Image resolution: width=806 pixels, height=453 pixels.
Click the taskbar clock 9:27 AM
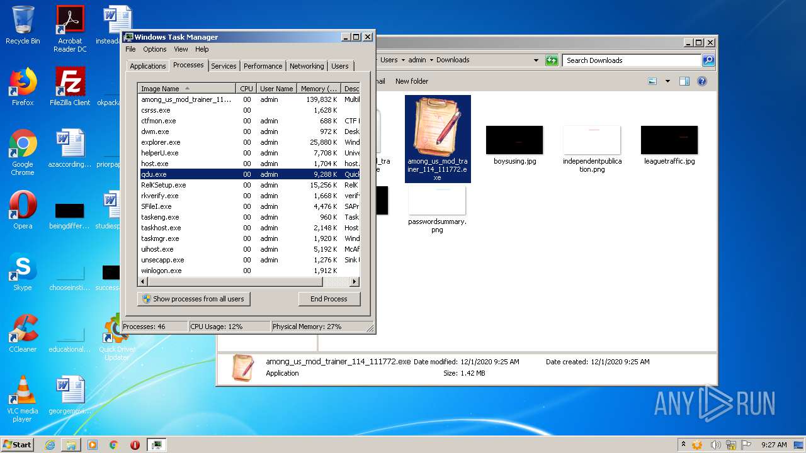coord(774,445)
